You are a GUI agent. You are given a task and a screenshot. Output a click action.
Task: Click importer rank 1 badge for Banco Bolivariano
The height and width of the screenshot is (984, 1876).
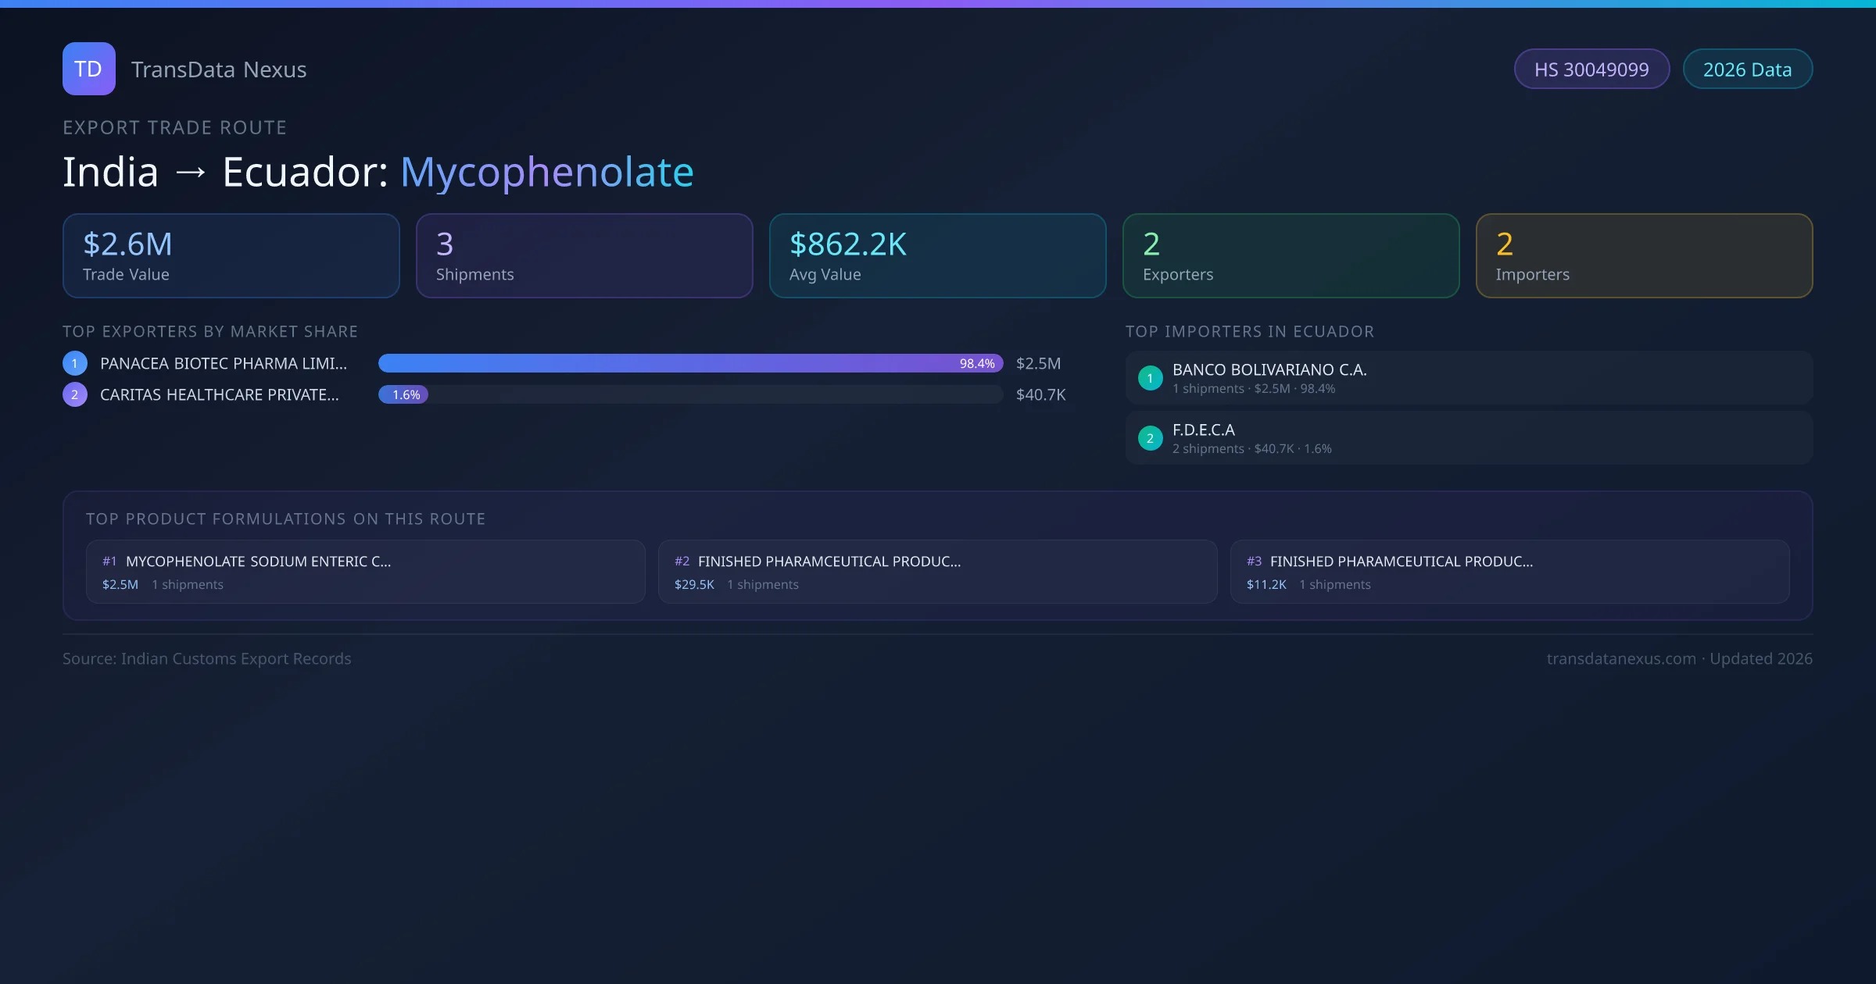click(x=1150, y=378)
